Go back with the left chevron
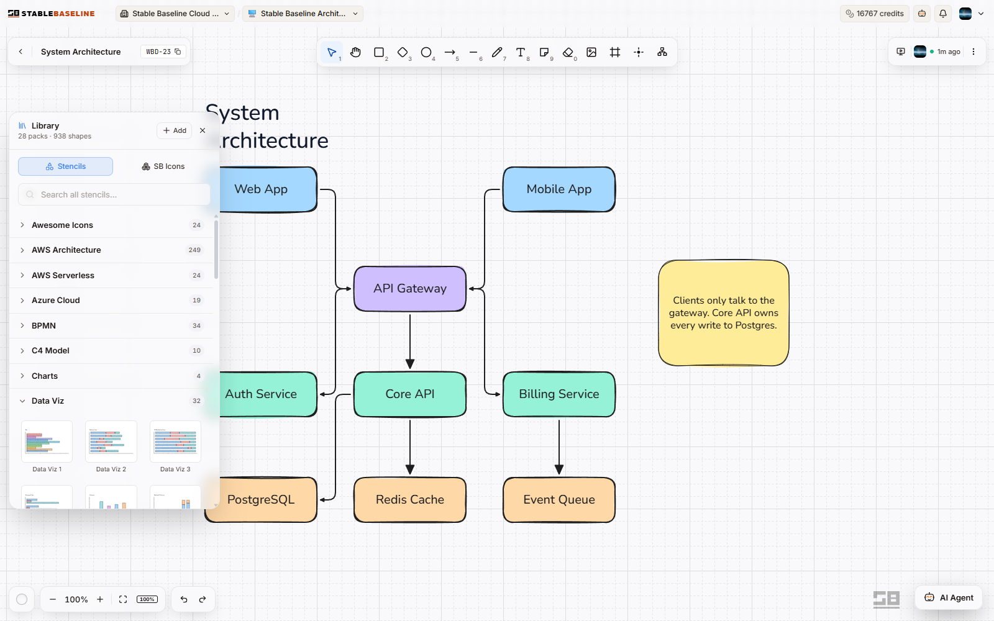Screen dimensions: 994x621 [21, 52]
